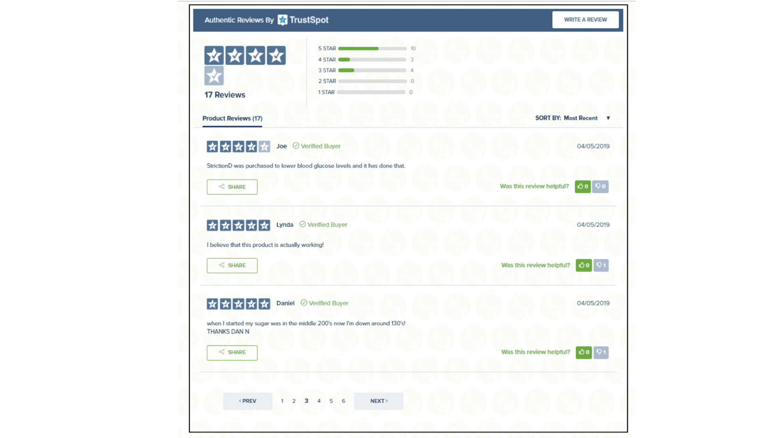Image resolution: width=779 pixels, height=438 pixels.
Task: Select the Product Reviews (17) tab
Action: [x=232, y=119]
